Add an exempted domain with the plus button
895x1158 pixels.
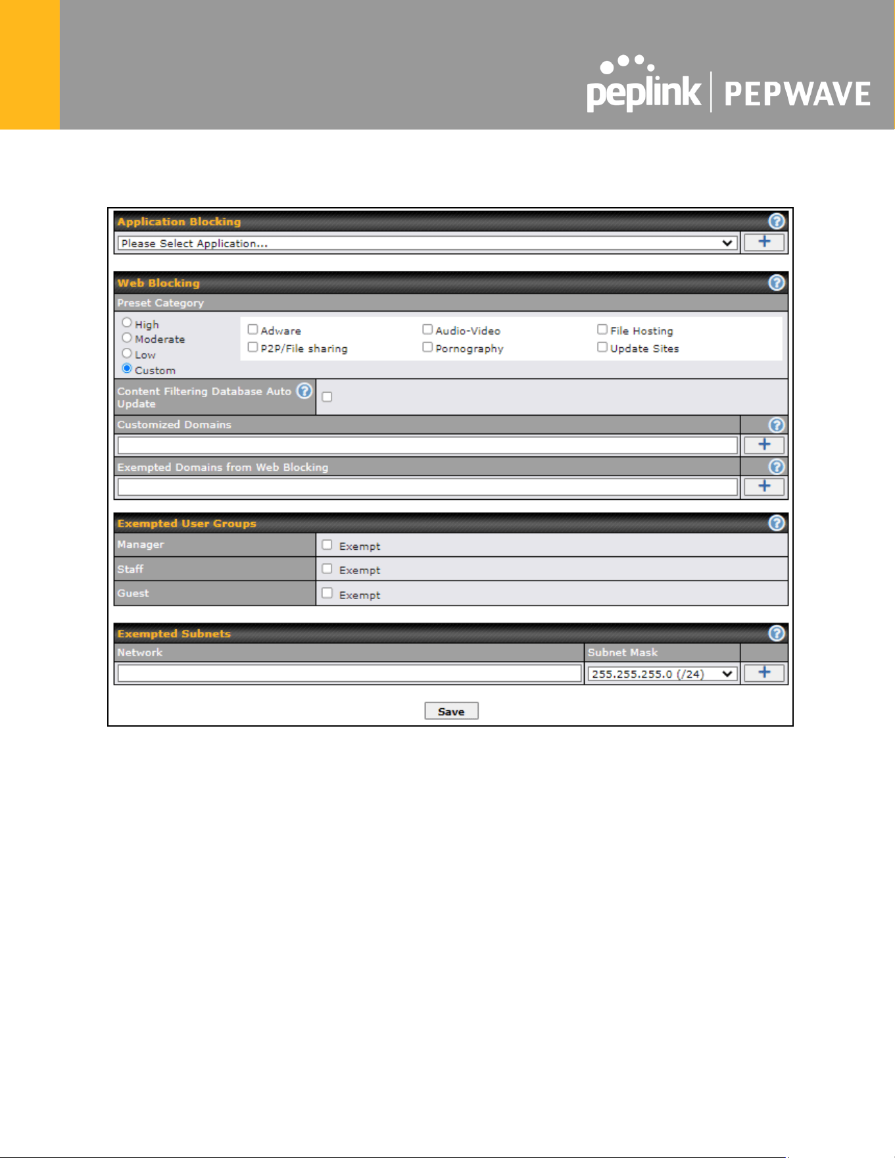(x=764, y=487)
